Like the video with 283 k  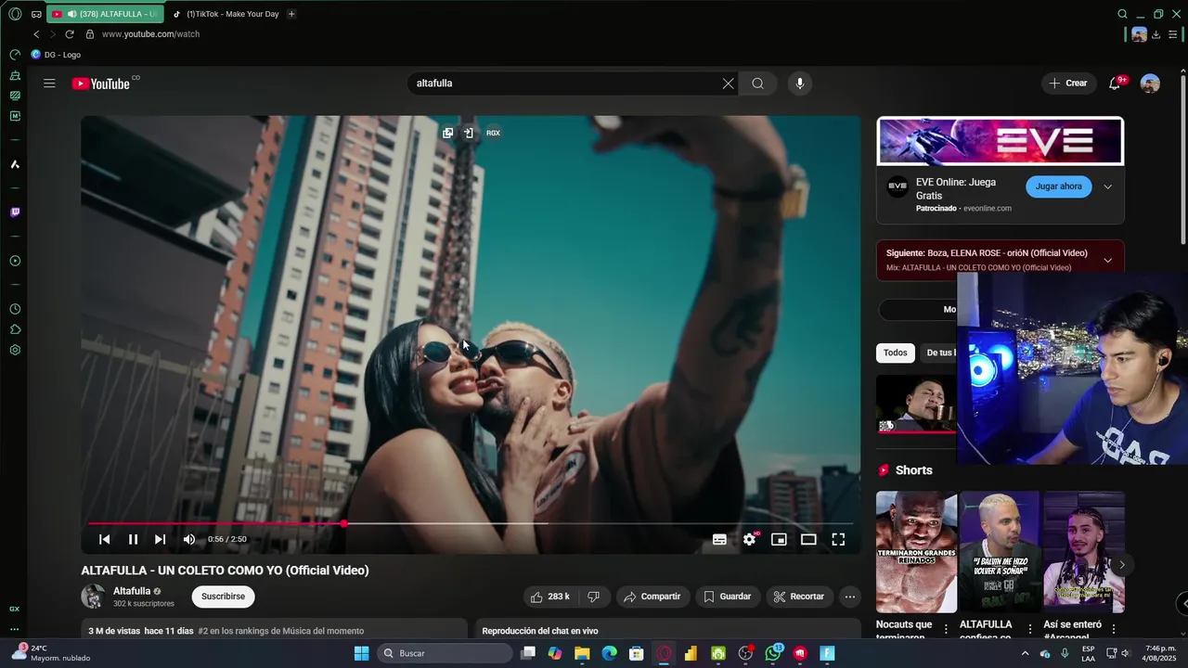tap(549, 597)
